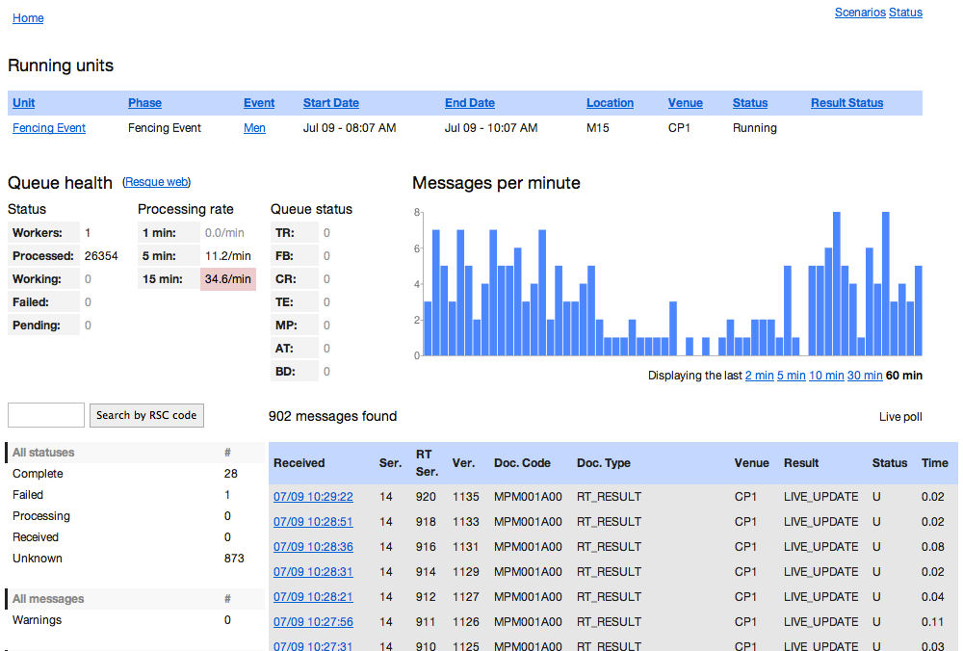The width and height of the screenshot is (963, 651).
Task: Show last 2 min of messages
Action: tap(759, 376)
